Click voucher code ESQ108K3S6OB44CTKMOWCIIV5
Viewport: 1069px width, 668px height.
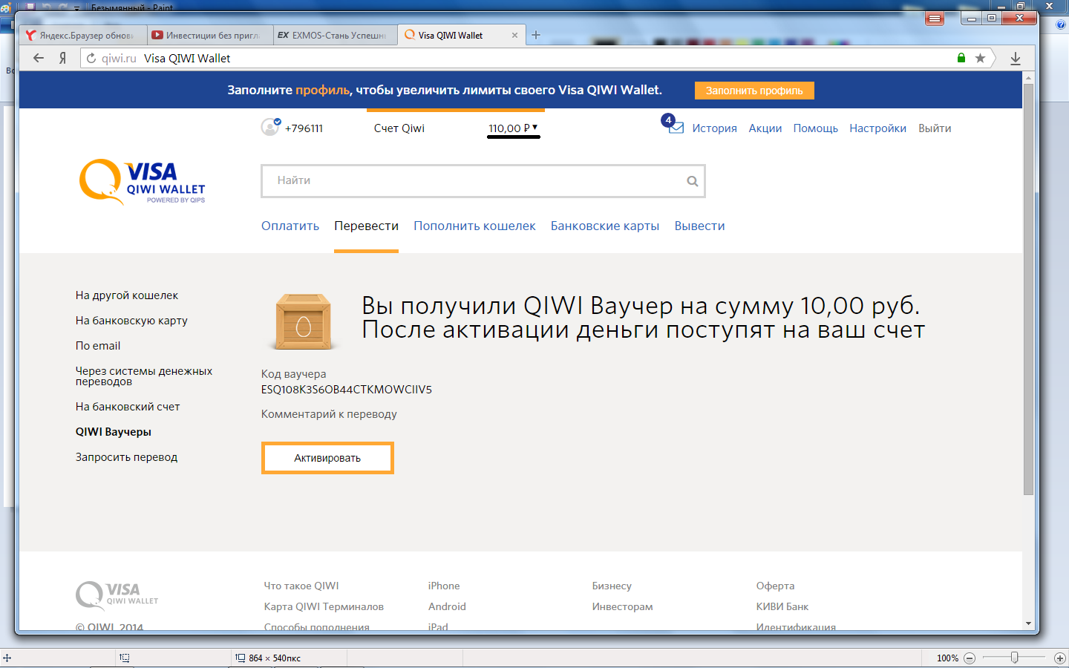coord(347,390)
